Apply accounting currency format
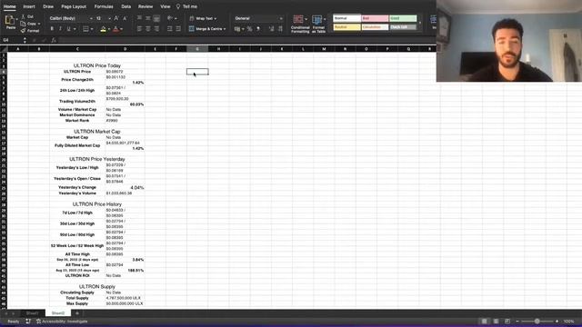This screenshot has height=327, width=582. [237, 29]
